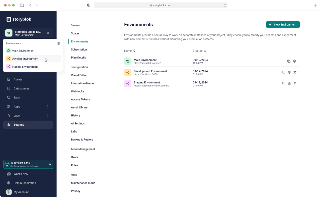Go forward in browser history
The height and width of the screenshot is (197, 321).
point(37,5)
